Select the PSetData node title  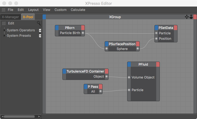coord(166,28)
